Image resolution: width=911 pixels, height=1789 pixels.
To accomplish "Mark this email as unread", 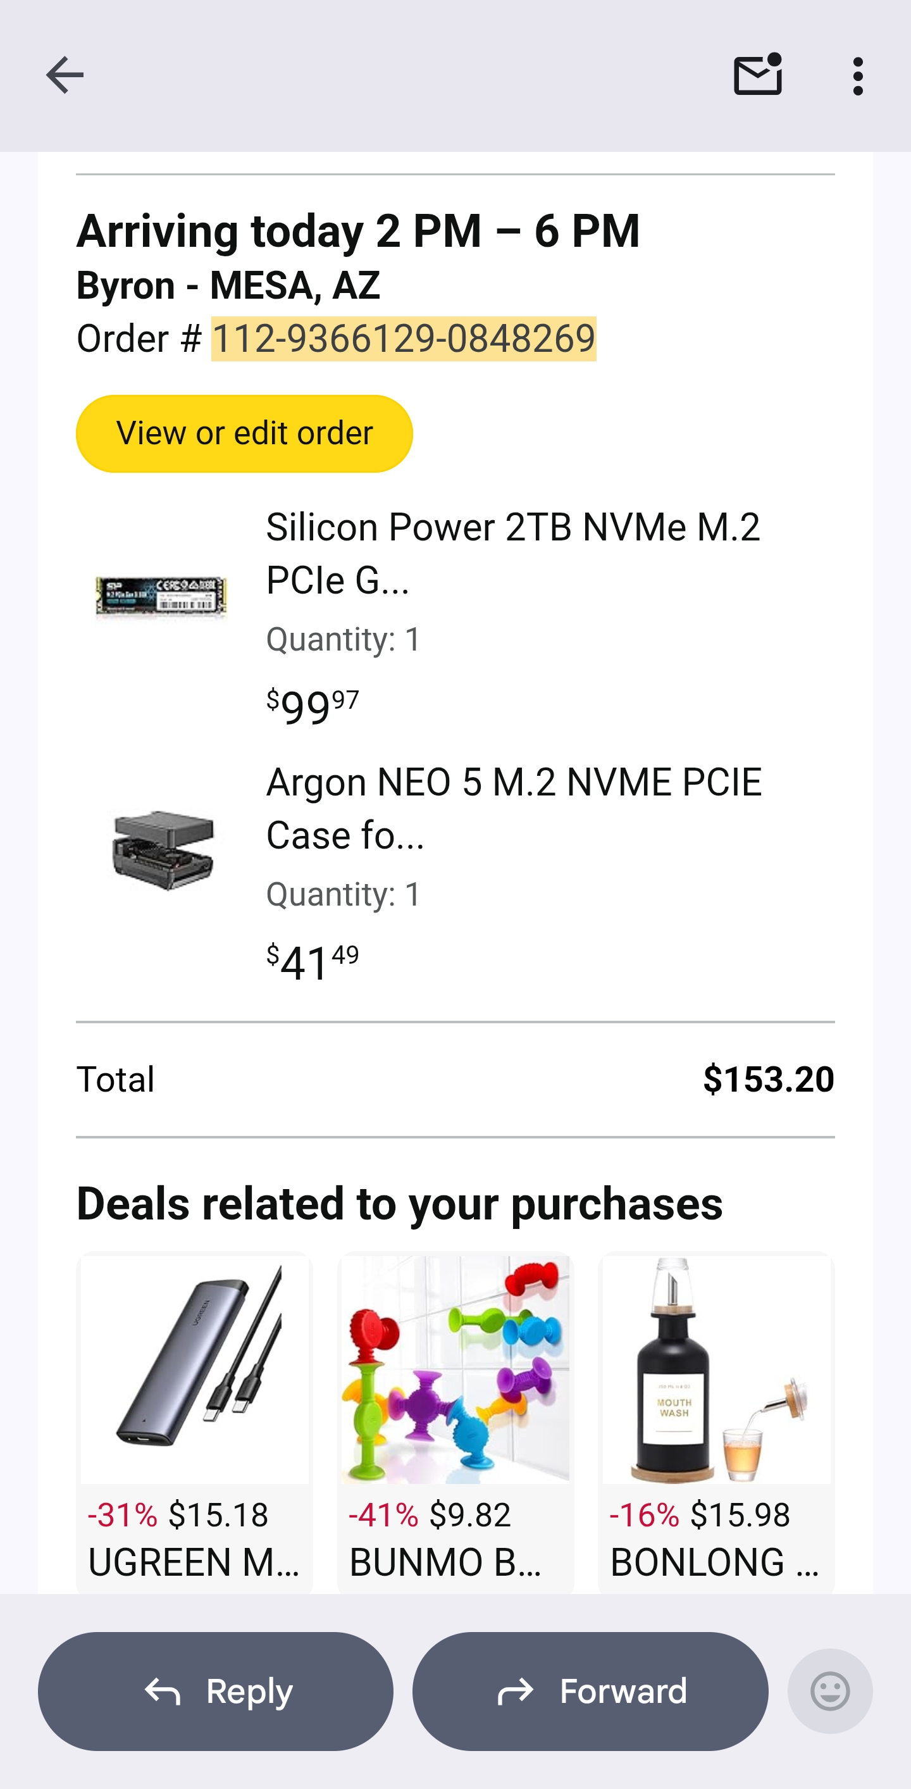I will pyautogui.click(x=757, y=75).
